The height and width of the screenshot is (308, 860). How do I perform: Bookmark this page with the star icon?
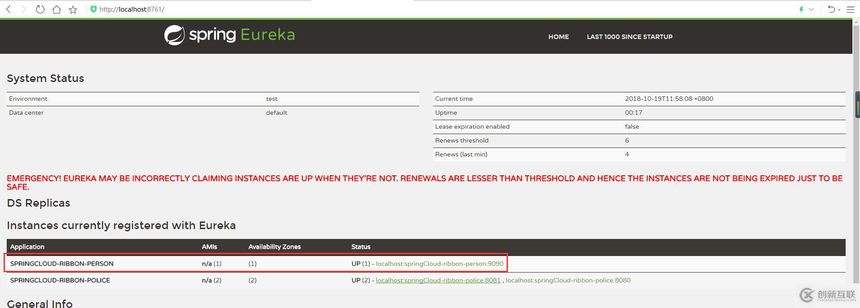coord(73,9)
